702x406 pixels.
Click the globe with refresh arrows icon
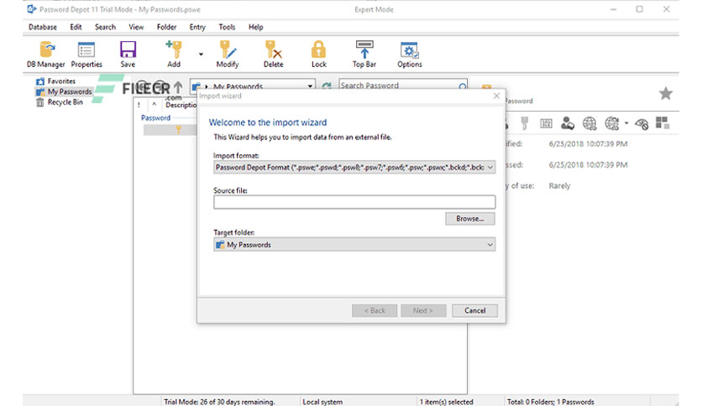pyautogui.click(x=611, y=123)
